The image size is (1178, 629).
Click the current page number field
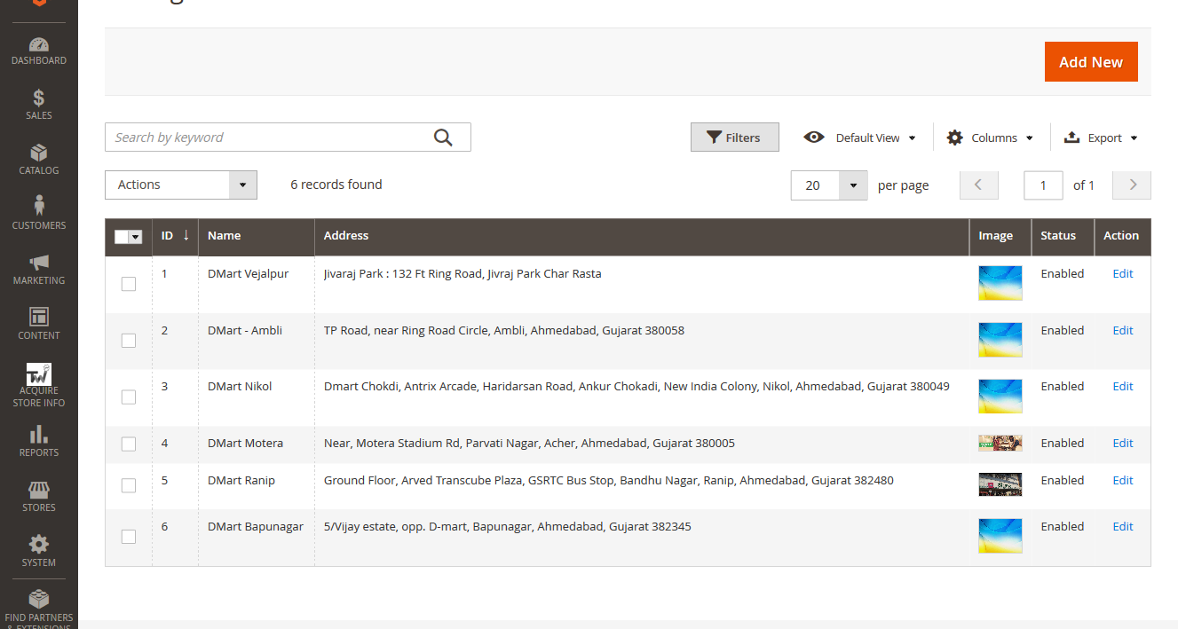pos(1043,185)
